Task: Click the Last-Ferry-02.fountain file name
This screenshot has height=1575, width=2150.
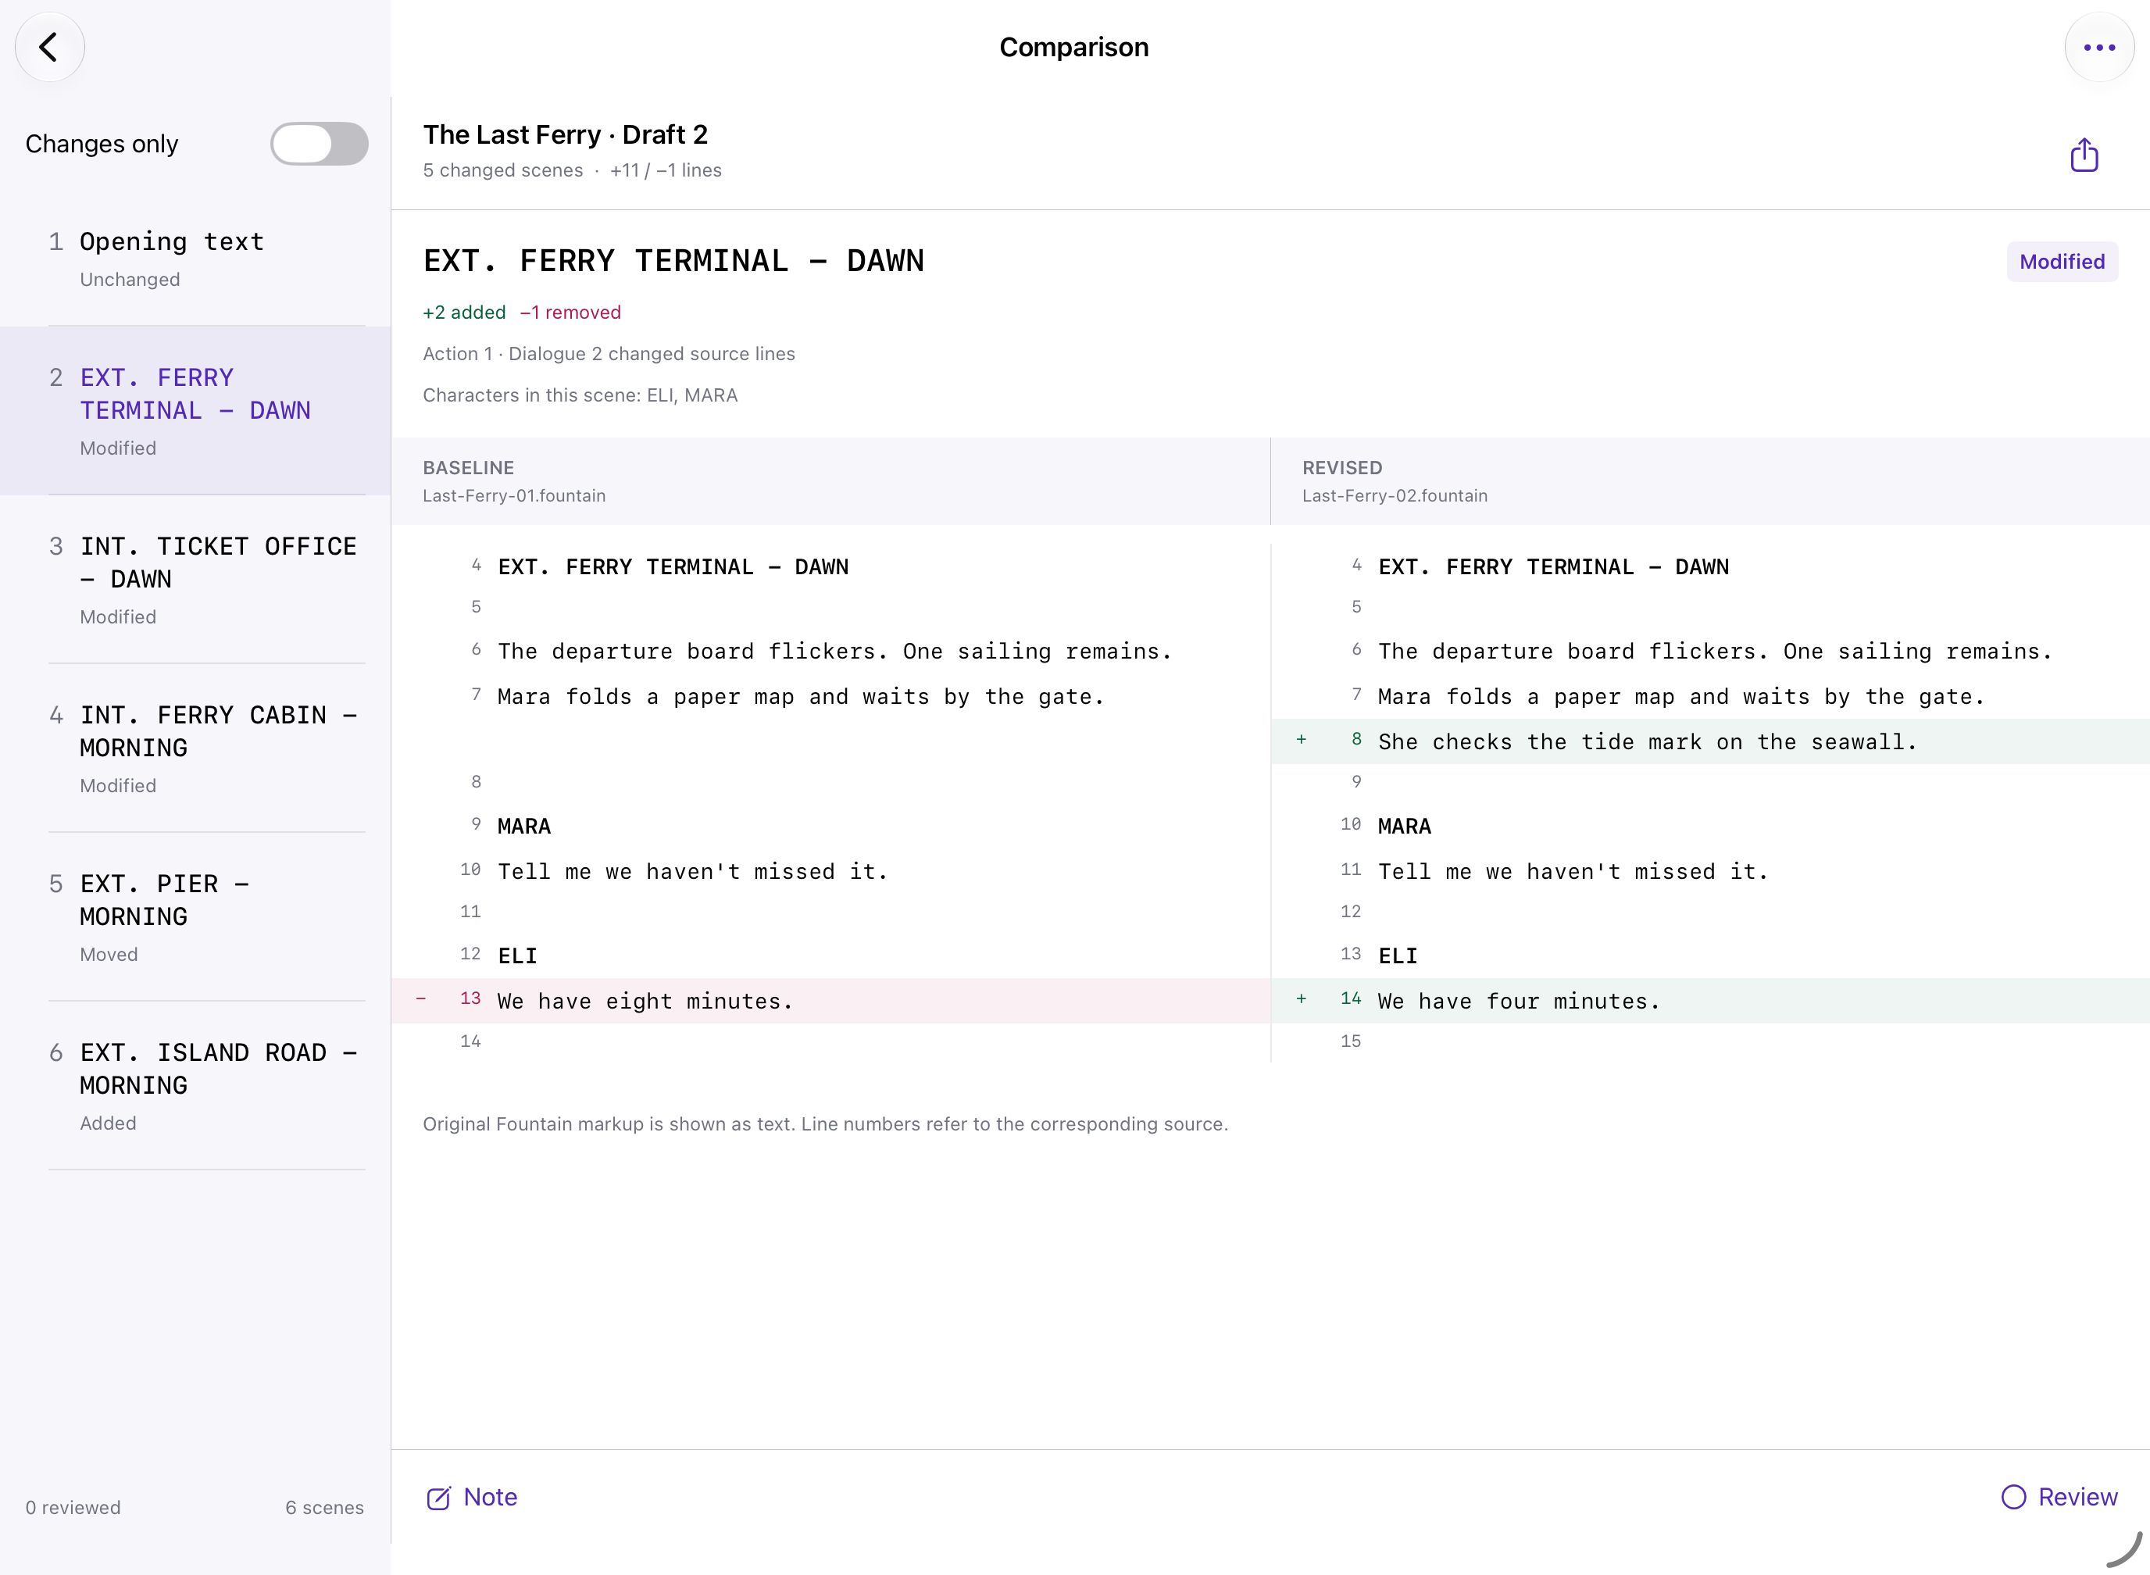Action: (1395, 496)
